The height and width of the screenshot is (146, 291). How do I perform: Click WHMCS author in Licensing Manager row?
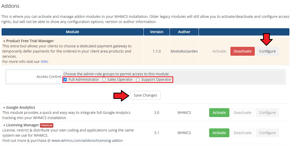click(x=184, y=133)
